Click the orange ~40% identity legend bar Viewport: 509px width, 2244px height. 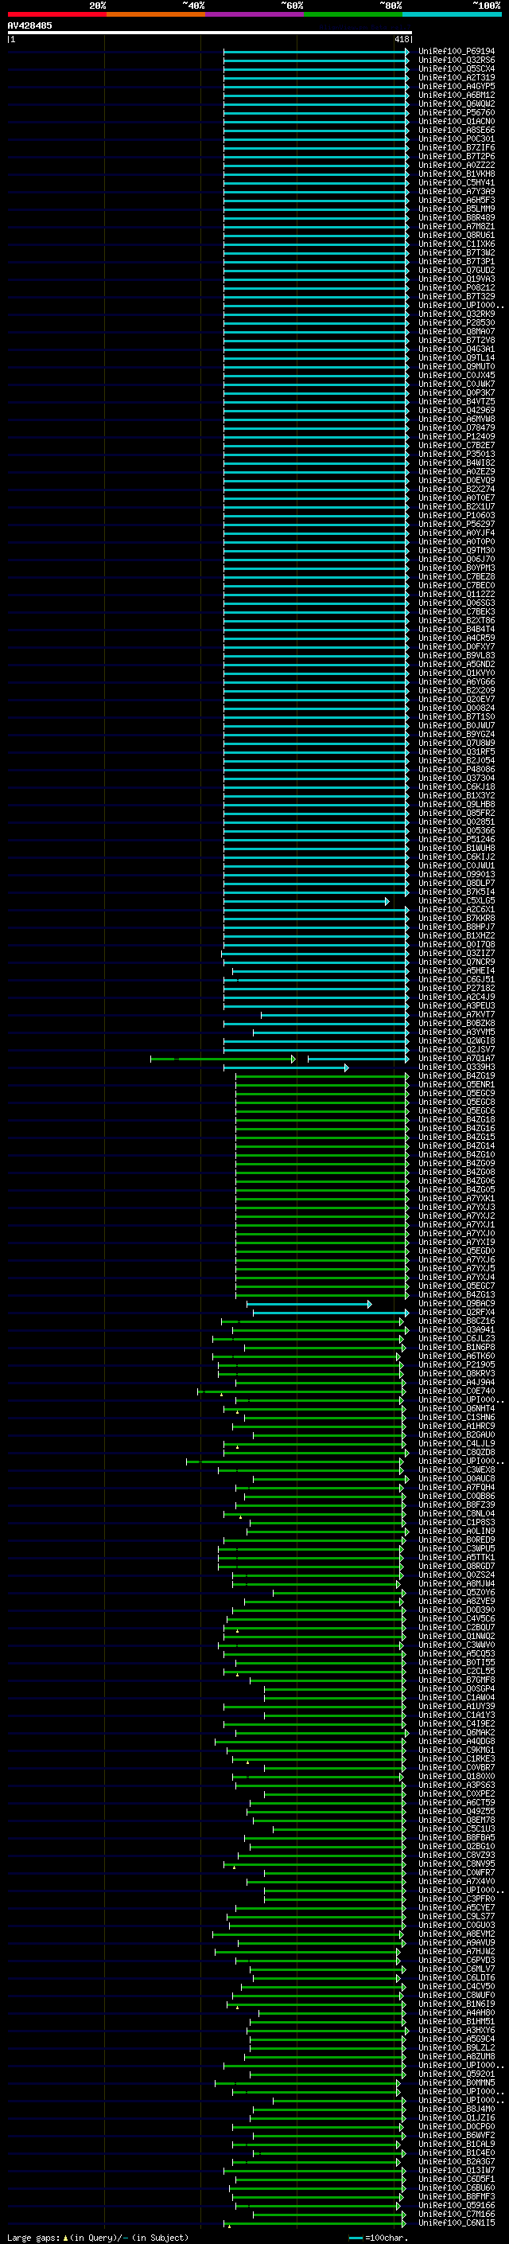(x=156, y=14)
